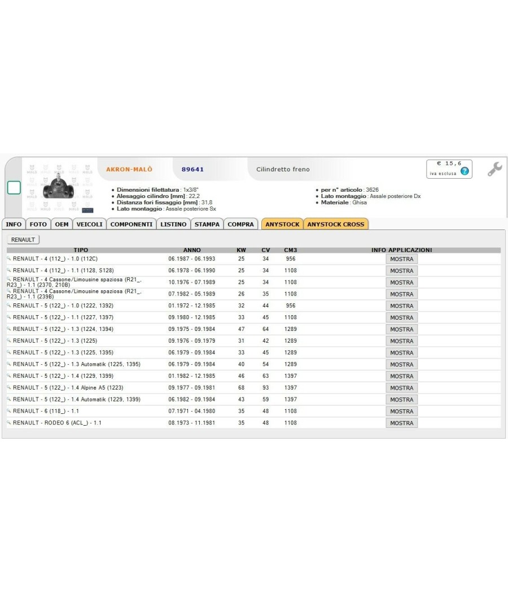This screenshot has width=508, height=592.
Task: Click magnifier icon for Cassone/Limousine 1.1 (2370, 210B)
Action: (8, 280)
